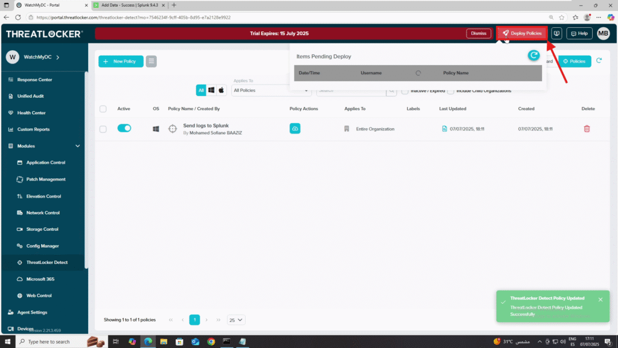Refresh the Items Pending Deploy list
Screen dimensions: 618x348
click(534, 56)
